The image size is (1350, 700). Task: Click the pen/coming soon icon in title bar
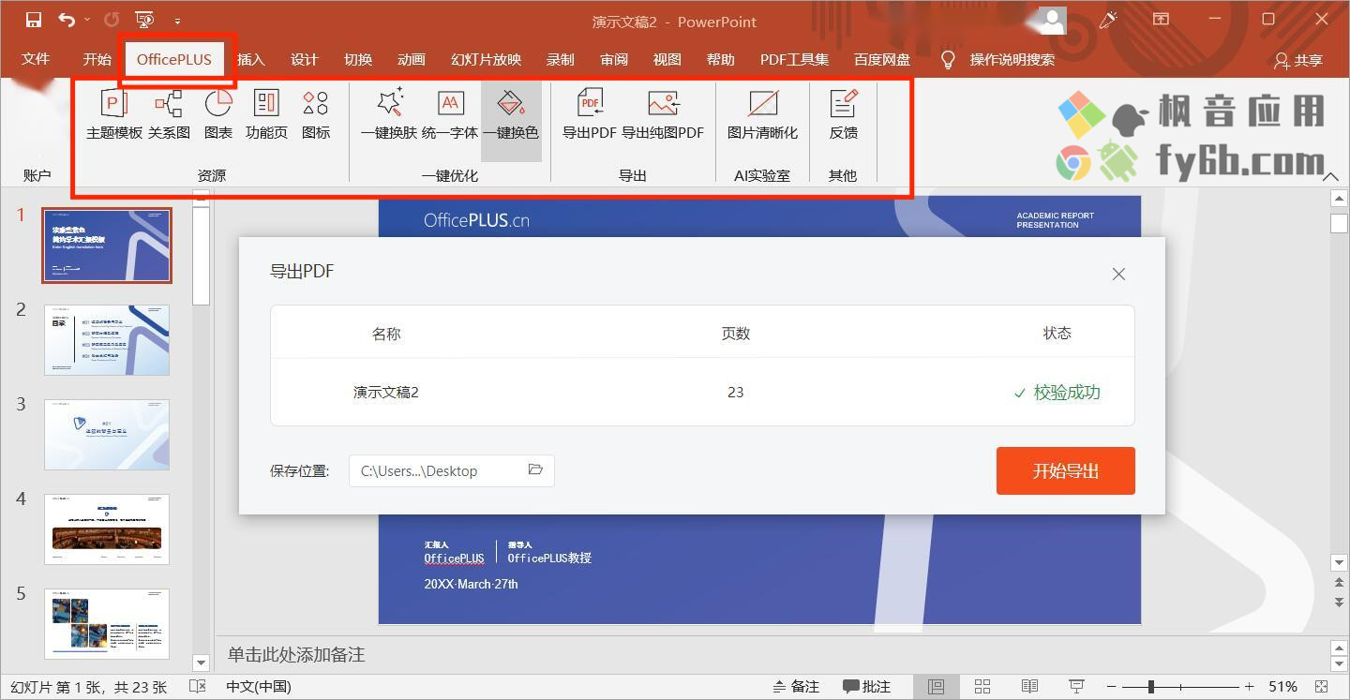click(1108, 20)
